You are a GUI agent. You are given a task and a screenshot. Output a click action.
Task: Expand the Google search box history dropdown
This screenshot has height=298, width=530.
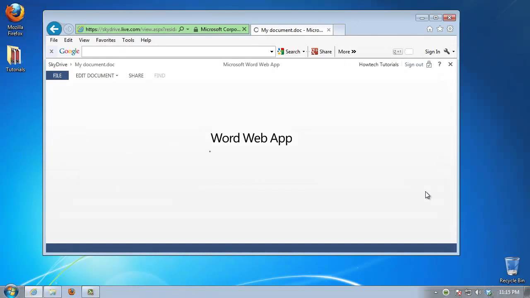(x=272, y=51)
